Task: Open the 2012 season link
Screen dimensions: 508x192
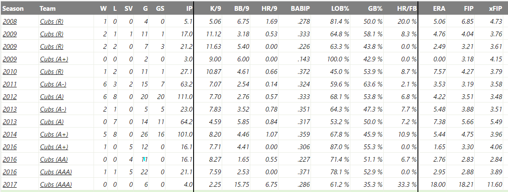Action: click(x=10, y=96)
